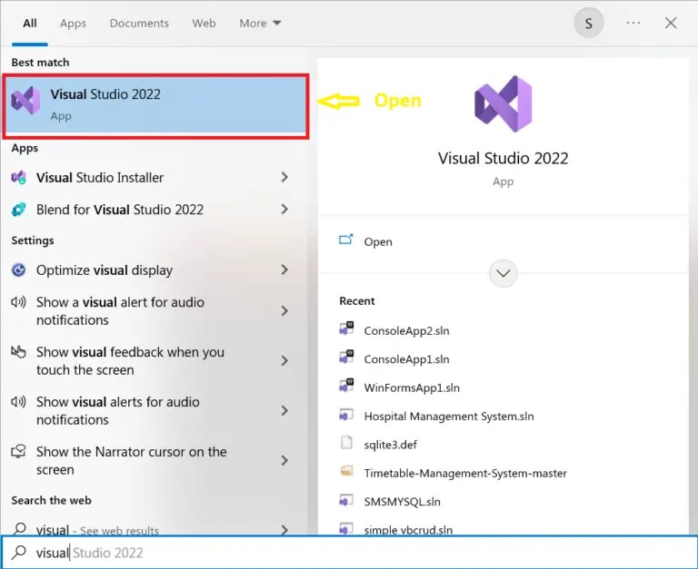698x569 pixels.
Task: Close the search panel
Action: pyautogui.click(x=671, y=23)
